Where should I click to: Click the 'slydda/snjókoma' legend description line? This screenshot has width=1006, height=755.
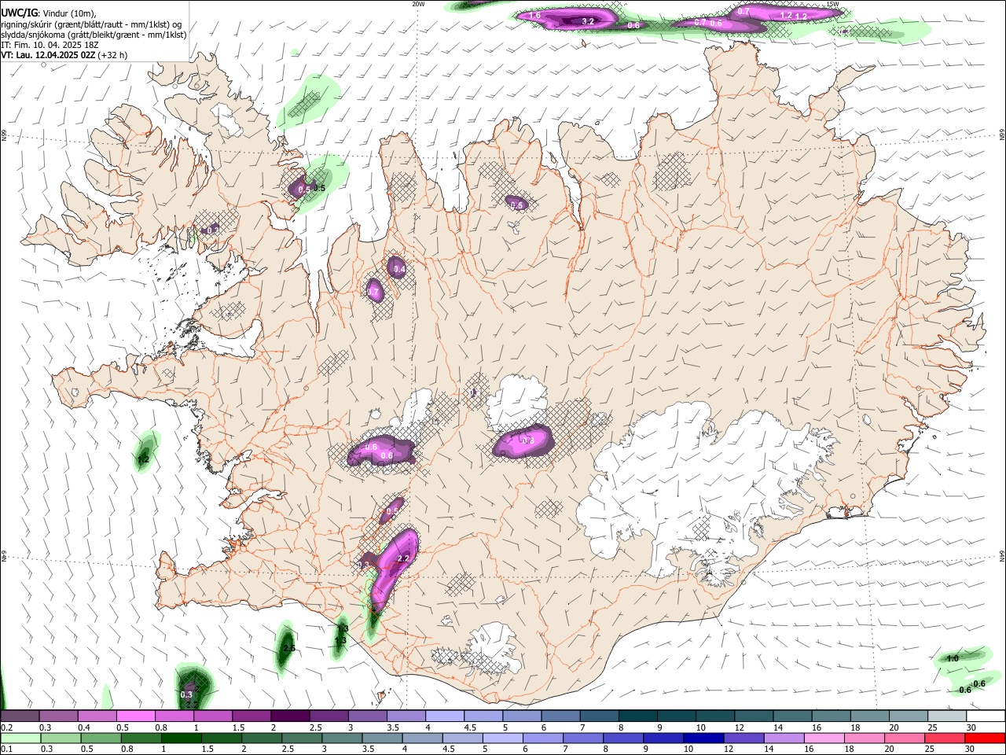pos(94,35)
